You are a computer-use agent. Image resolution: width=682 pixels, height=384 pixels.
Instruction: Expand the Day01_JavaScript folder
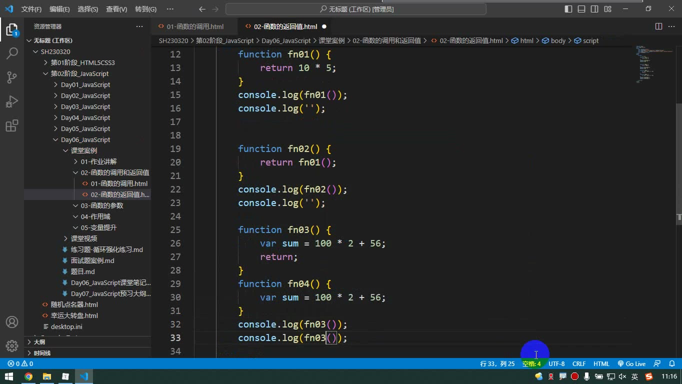[85, 84]
